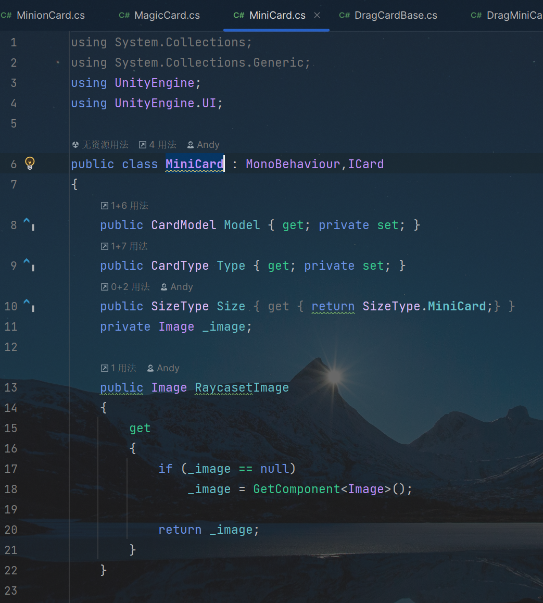Click the usages icon beside '1+7 用法'
This screenshot has width=543, height=603.
pyautogui.click(x=104, y=246)
